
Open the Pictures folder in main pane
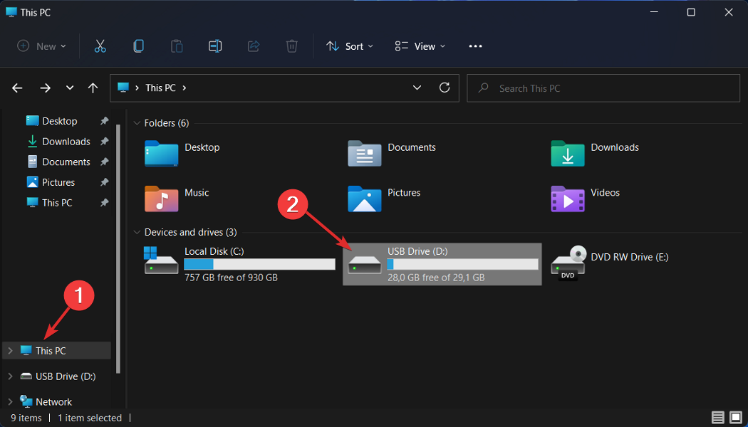pos(365,199)
